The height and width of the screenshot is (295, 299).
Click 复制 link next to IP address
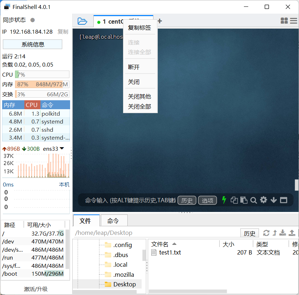coord(63,32)
